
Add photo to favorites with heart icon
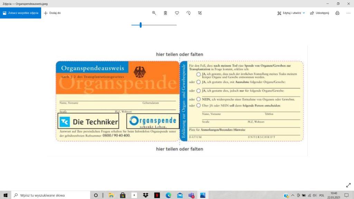177,13
